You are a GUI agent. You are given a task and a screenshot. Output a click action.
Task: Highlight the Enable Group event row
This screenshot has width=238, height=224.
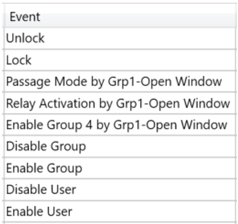click(x=120, y=168)
